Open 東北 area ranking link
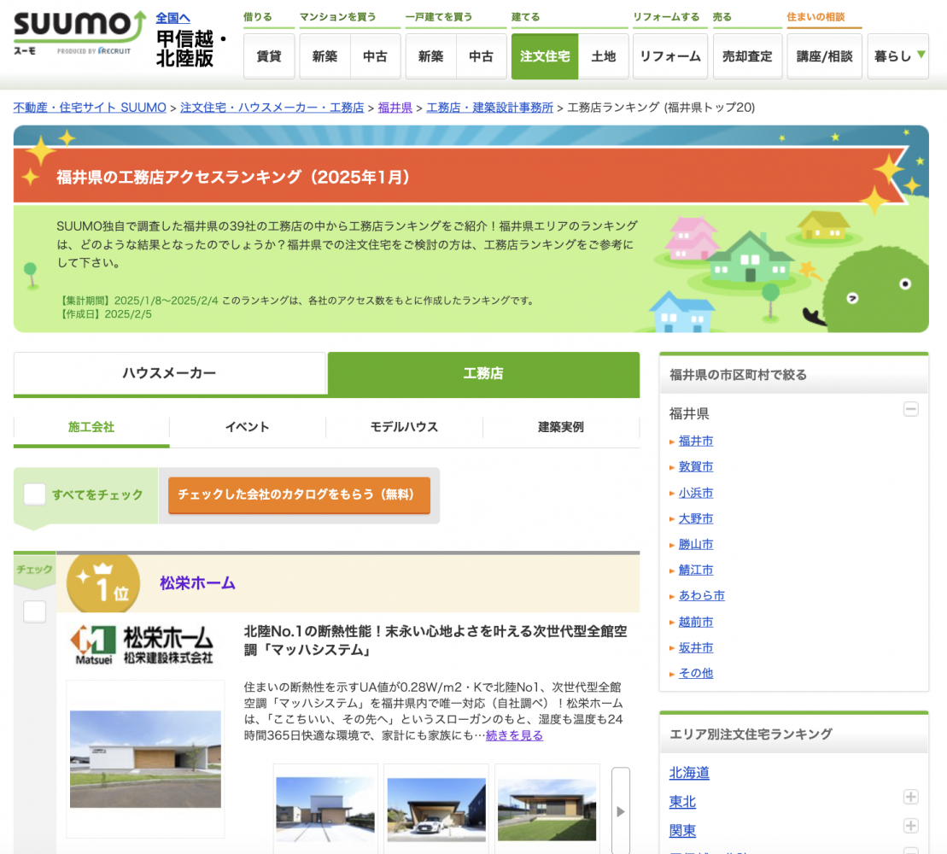This screenshot has width=947, height=854. click(x=682, y=801)
